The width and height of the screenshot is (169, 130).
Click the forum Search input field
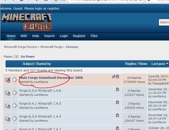click(164, 22)
